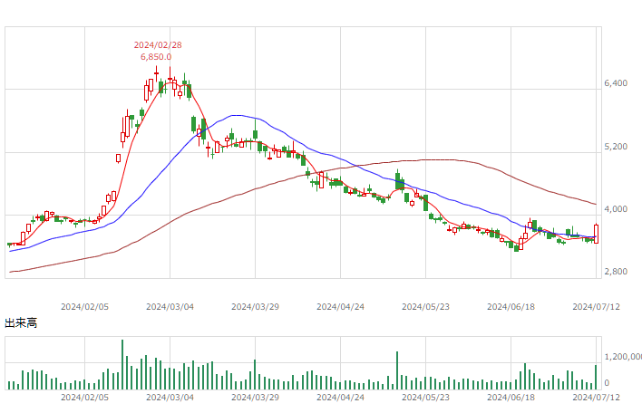
Task: Click the final volume bar on 2024/07/12
Action: pos(596,377)
